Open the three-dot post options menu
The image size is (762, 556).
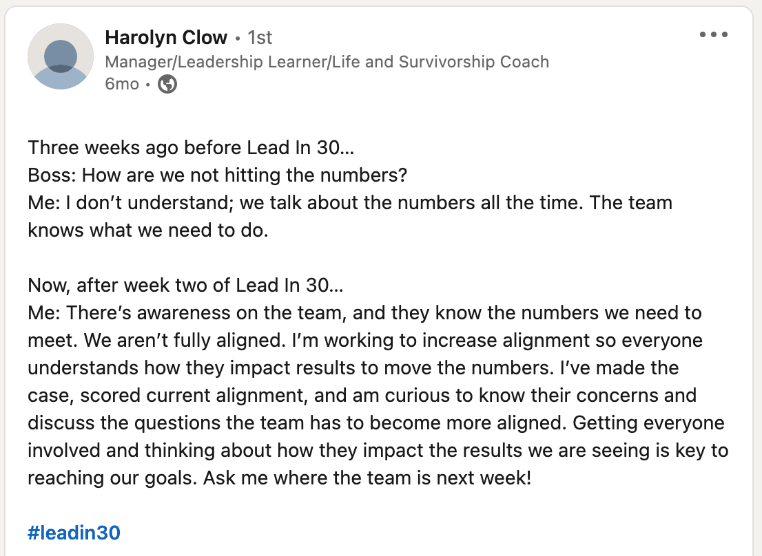click(x=713, y=34)
